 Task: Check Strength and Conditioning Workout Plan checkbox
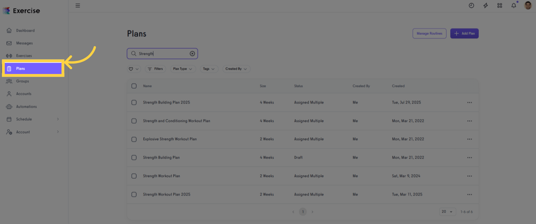pos(134,121)
